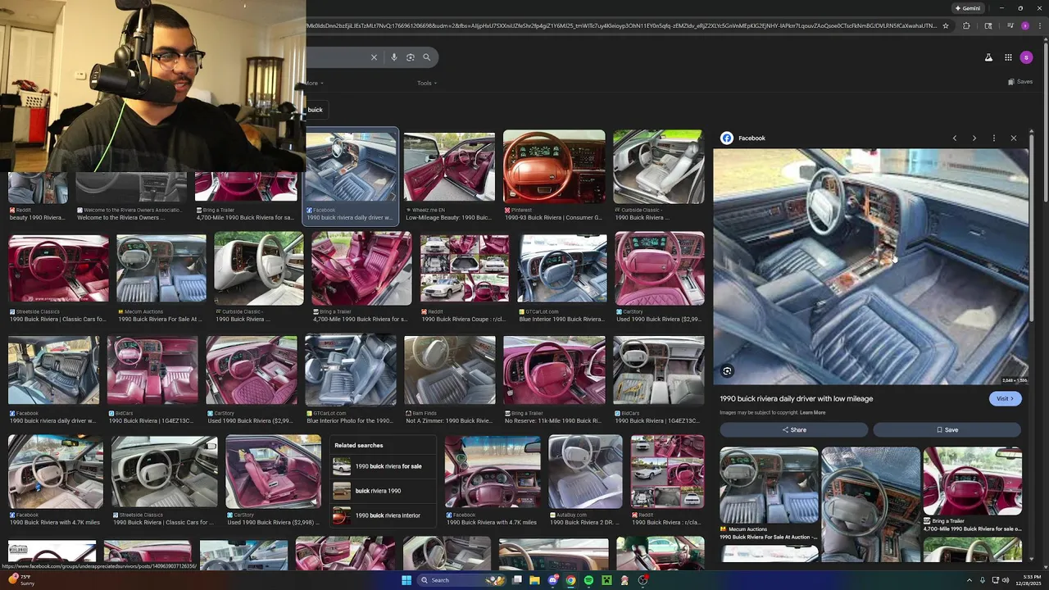The height and width of the screenshot is (590, 1049).
Task: Open the Tools dropdown
Action: click(427, 83)
